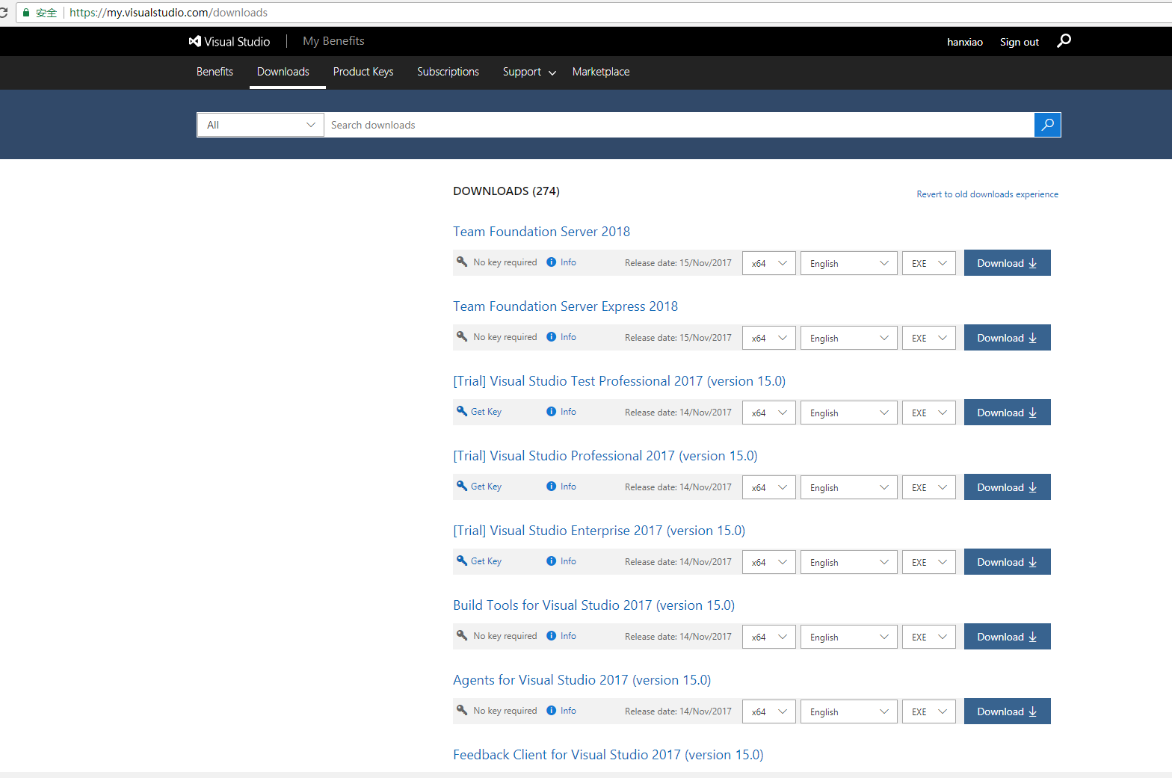Open language dropdown for Visual Studio Enterprise 2017

tap(849, 562)
